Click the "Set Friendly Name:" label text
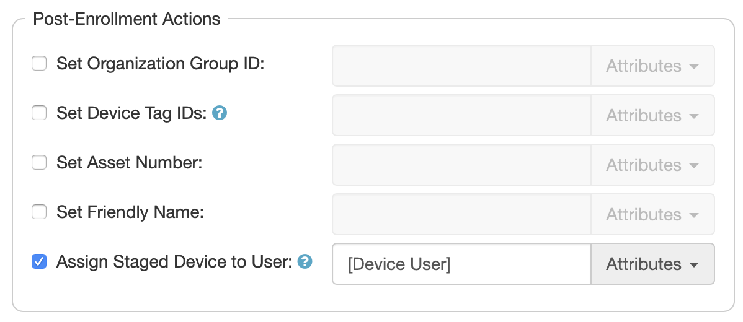Screen dimensions: 743x322 tap(130, 212)
